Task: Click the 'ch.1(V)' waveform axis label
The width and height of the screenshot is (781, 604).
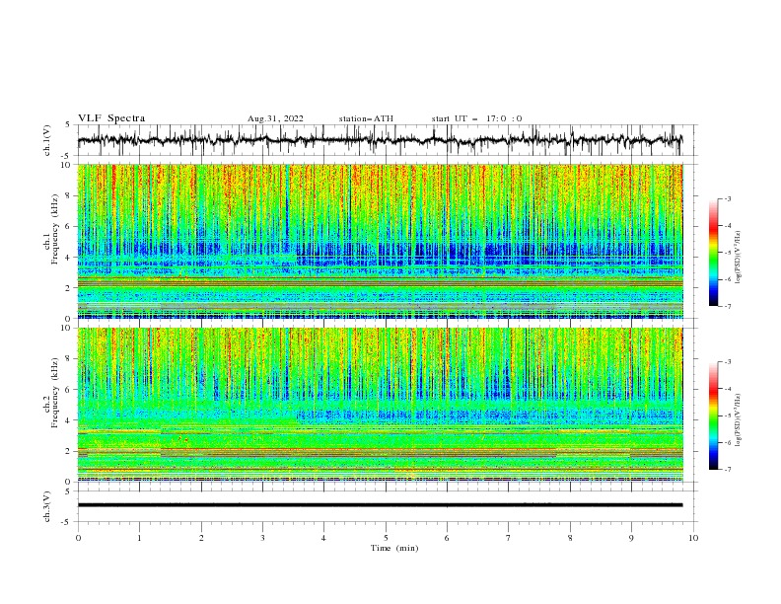Action: (47, 140)
